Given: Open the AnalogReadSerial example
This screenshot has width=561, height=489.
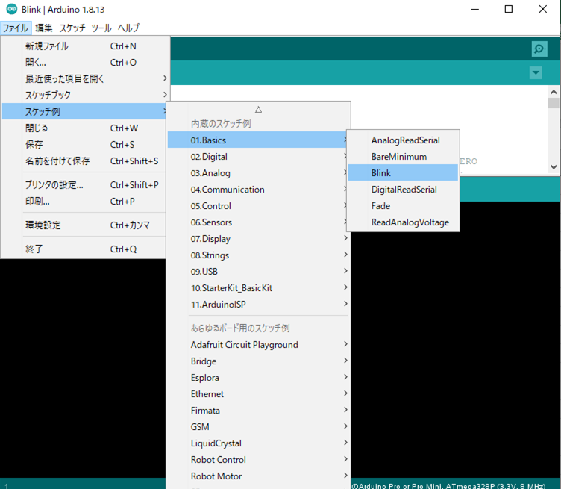Looking at the screenshot, I should (x=403, y=140).
